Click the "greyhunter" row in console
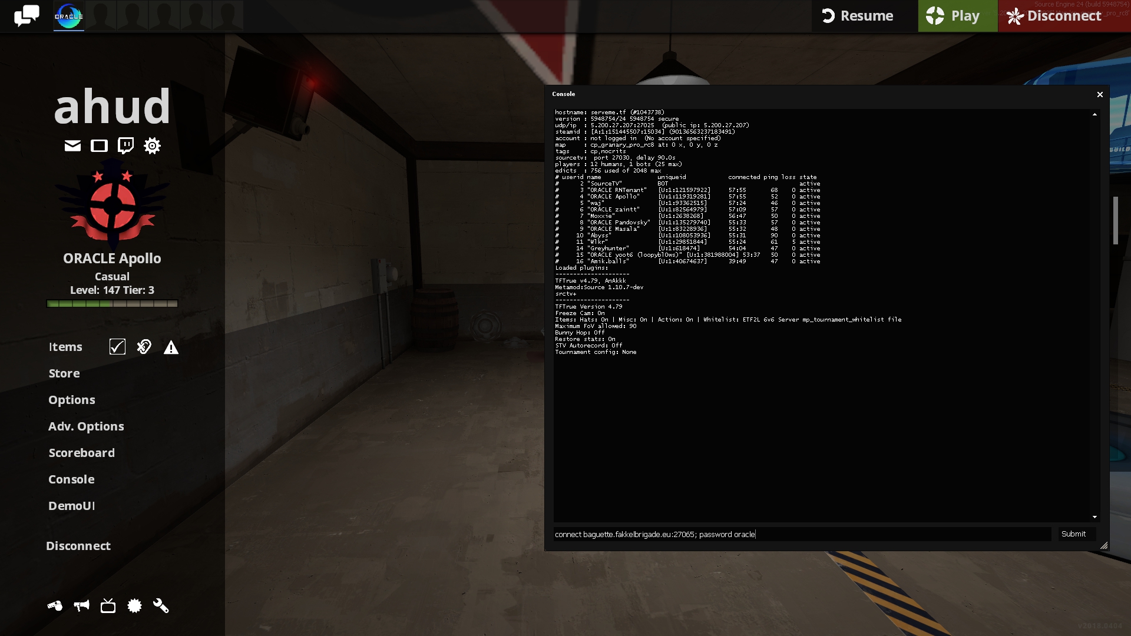1131x636 pixels. click(x=687, y=249)
